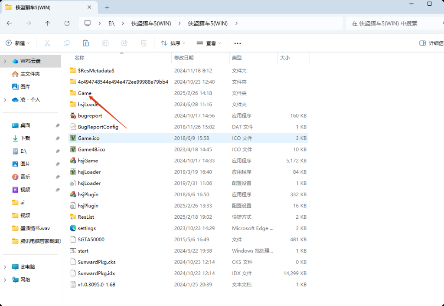Expand the WPS云盘 tree node
The width and height of the screenshot is (444, 306).
pos(5,61)
